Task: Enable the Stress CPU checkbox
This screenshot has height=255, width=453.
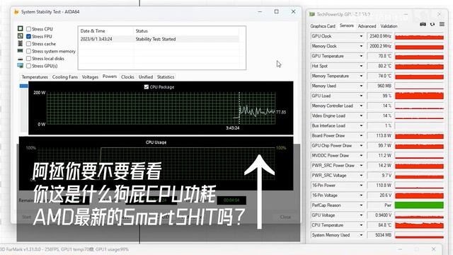Action: (28, 29)
